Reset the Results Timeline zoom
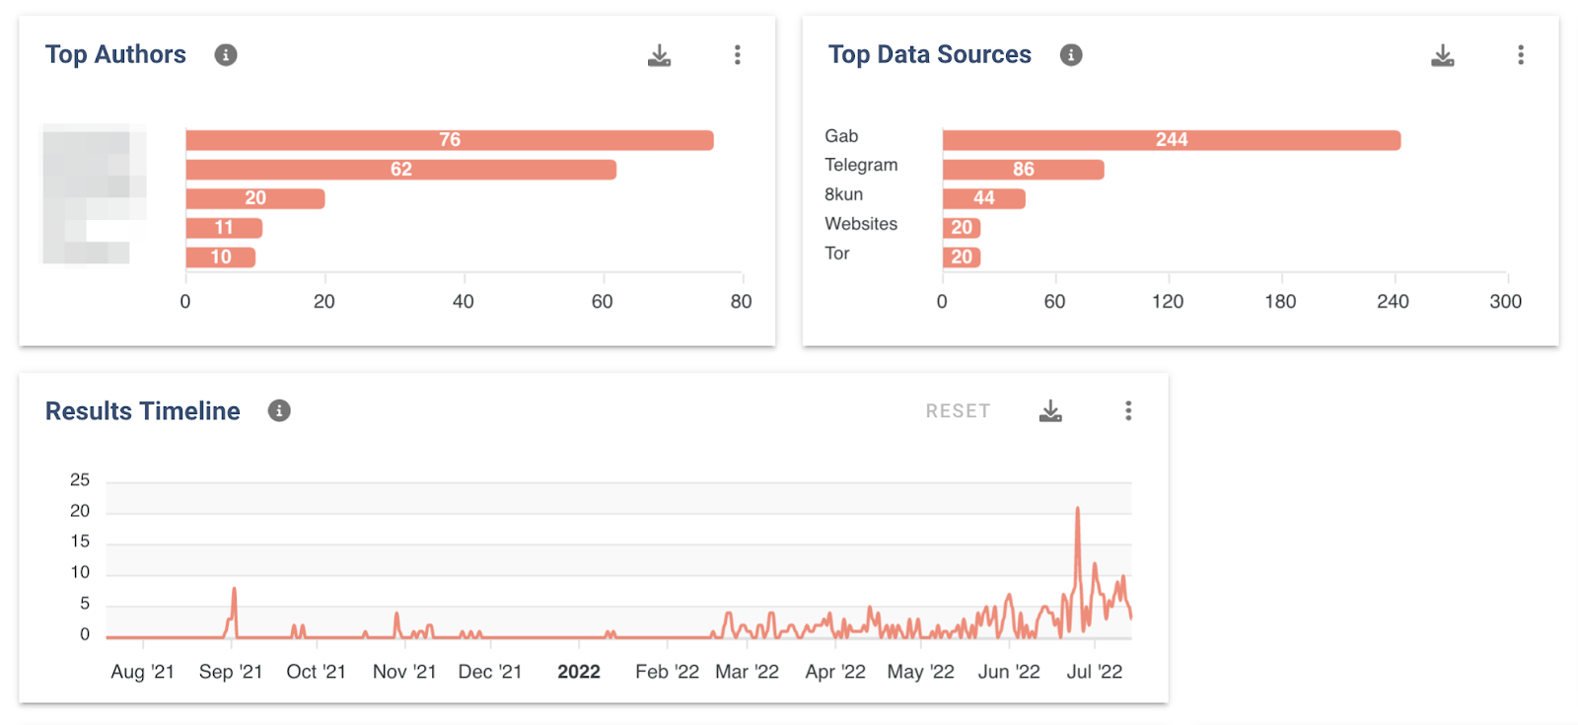This screenshot has width=1578, height=725. pyautogui.click(x=958, y=411)
